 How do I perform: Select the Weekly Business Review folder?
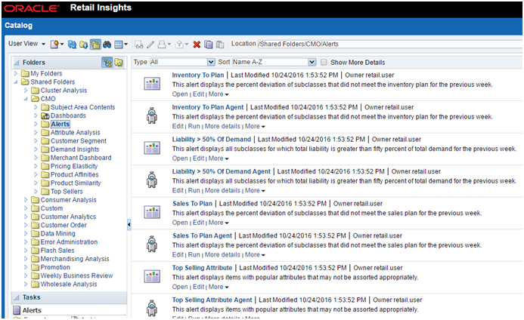click(76, 275)
